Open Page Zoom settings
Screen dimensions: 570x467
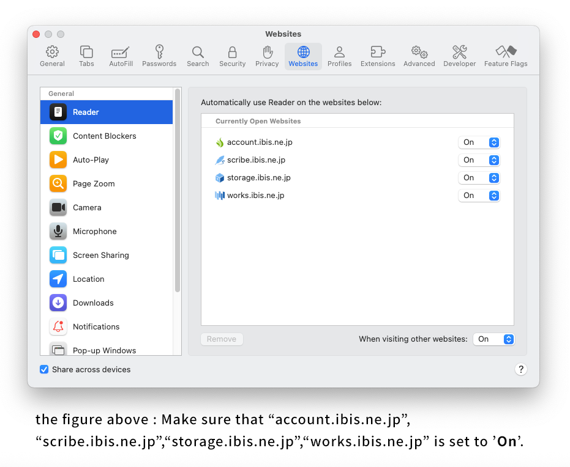tap(93, 183)
